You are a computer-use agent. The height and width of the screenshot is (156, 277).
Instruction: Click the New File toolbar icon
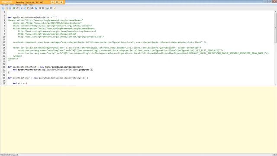pos(3,8)
